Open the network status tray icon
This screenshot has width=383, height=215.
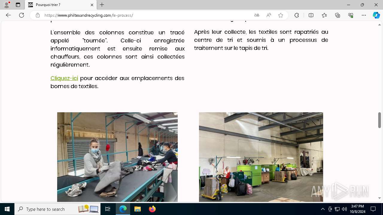click(337, 209)
